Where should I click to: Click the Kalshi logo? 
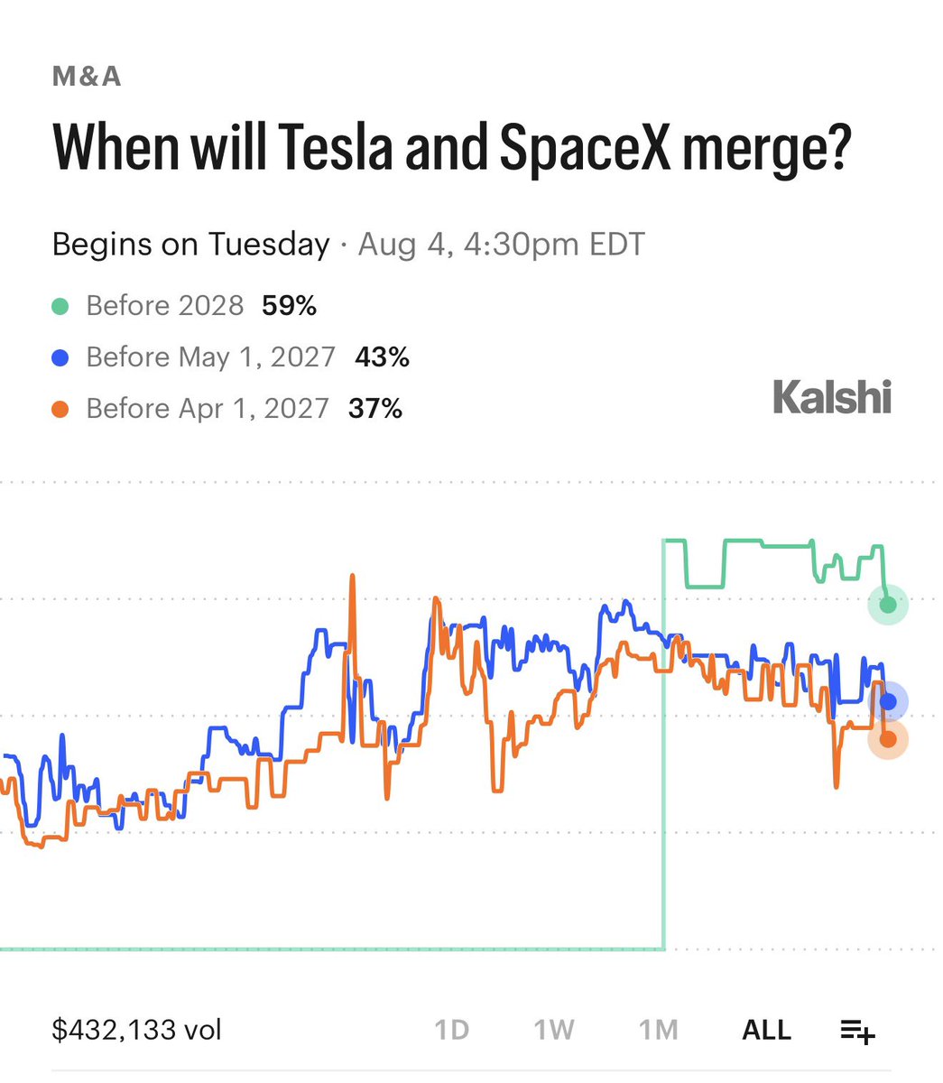tap(832, 397)
